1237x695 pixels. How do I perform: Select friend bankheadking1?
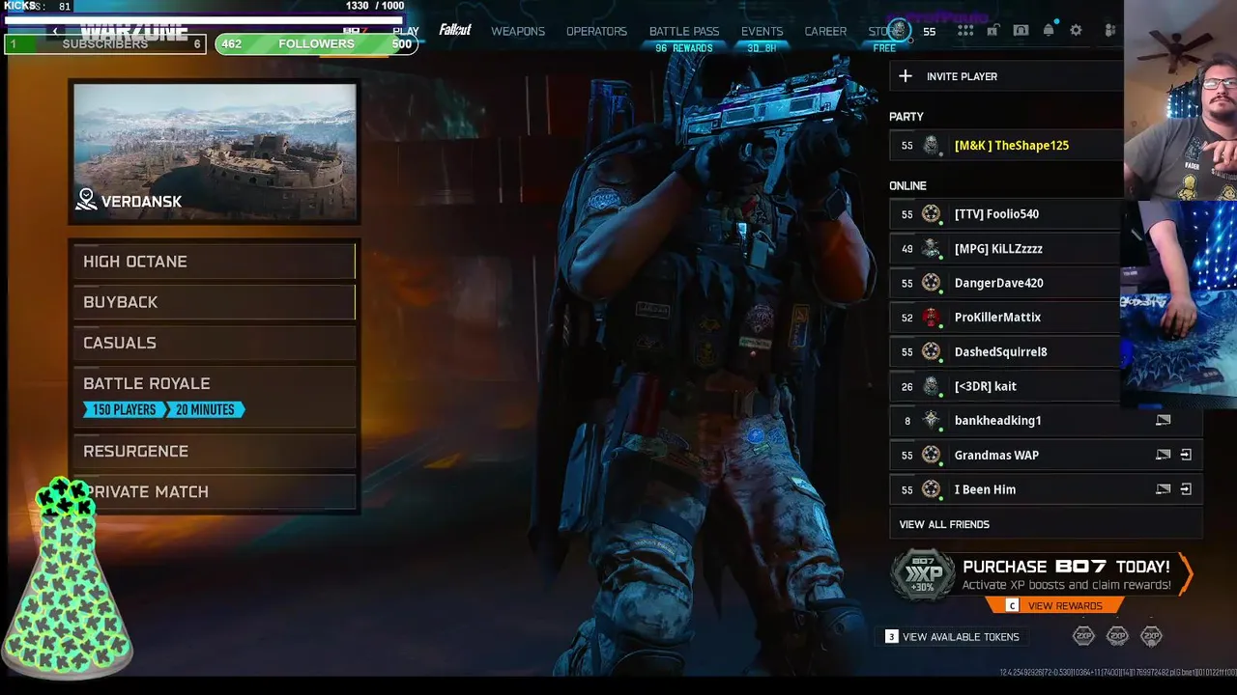1046,421
